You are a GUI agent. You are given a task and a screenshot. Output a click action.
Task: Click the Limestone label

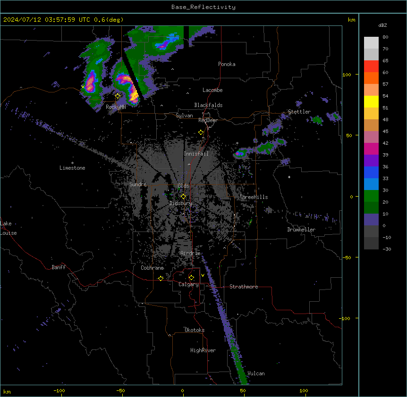(72, 168)
